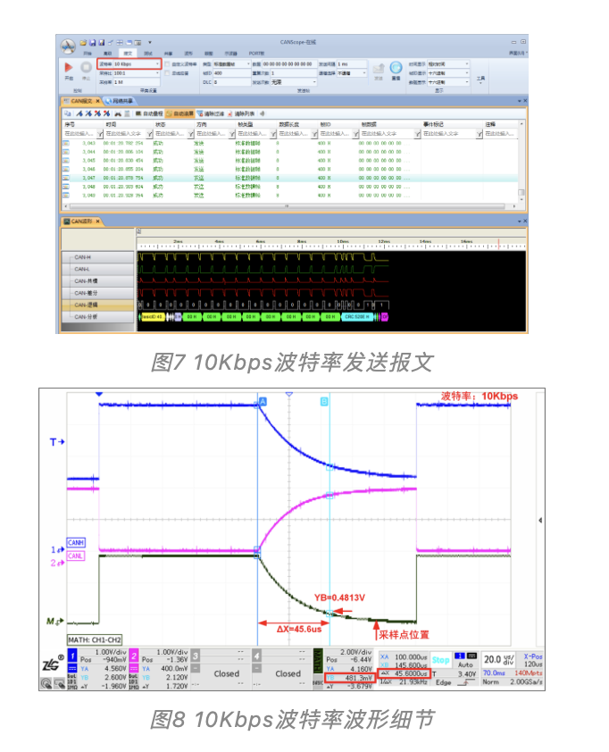Viewport: 609px width, 752px height.
Task: Click the CRC 520E H decoded segment
Action: (x=357, y=317)
